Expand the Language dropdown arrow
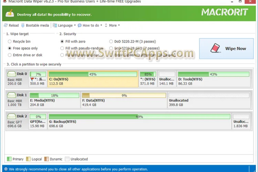This screenshot has width=258, height=172. pyautogui.click(x=75, y=25)
